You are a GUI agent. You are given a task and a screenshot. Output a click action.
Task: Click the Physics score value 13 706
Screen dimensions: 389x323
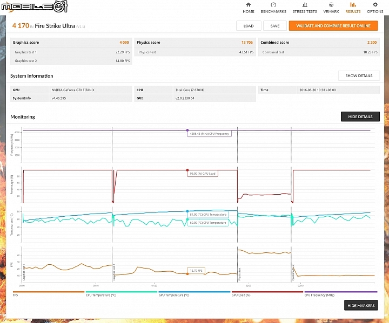pyautogui.click(x=247, y=43)
